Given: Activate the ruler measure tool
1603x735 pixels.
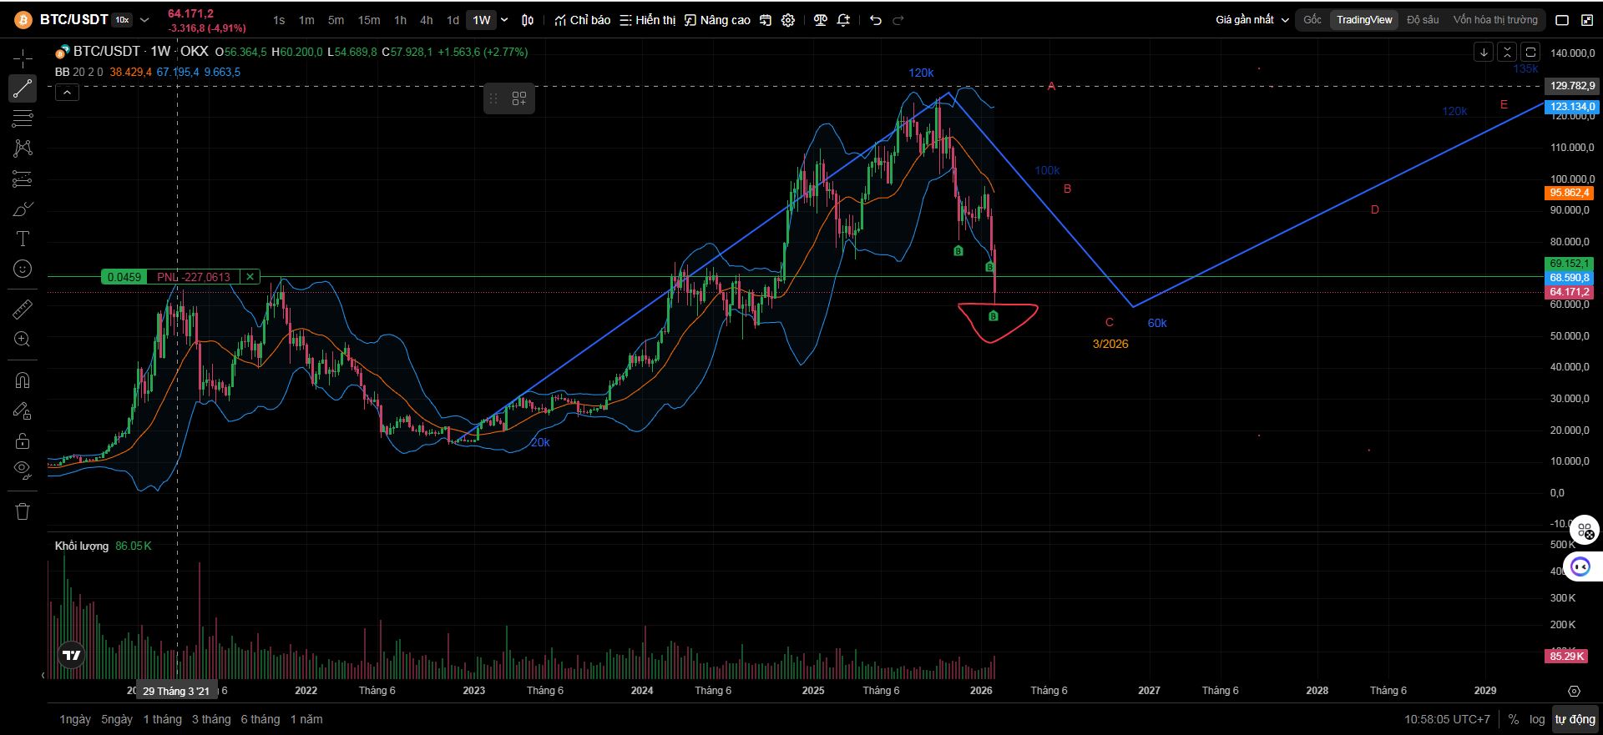Looking at the screenshot, I should pos(23,310).
